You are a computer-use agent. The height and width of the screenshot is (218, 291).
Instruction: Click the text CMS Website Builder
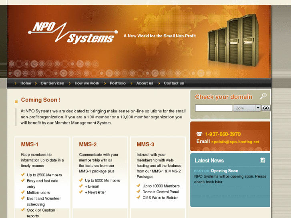pos(160,198)
